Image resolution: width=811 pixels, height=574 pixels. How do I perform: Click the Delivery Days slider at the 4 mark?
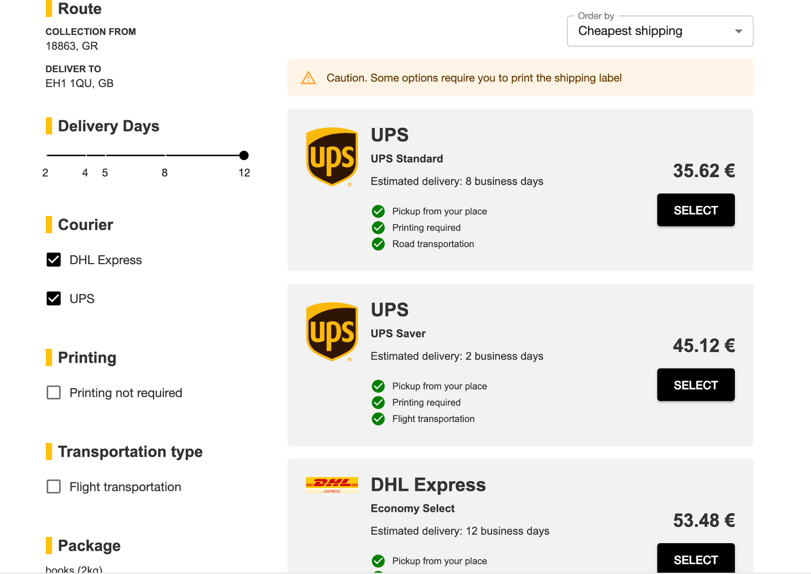click(85, 155)
